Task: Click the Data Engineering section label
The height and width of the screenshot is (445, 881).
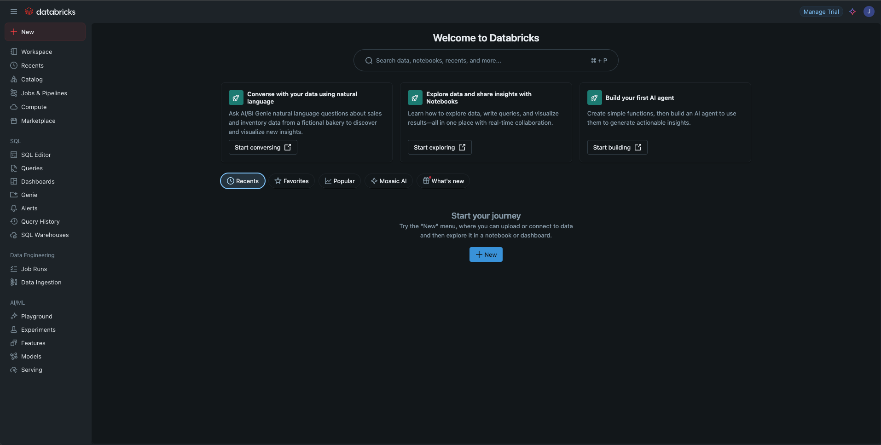Action: point(32,255)
